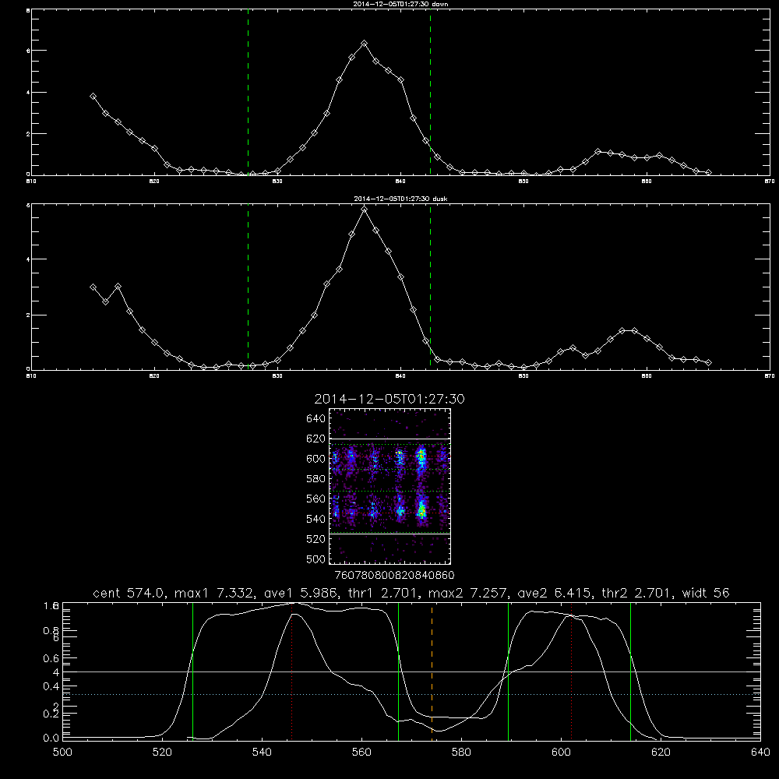The width and height of the screenshot is (779, 779).
Task: Click the '540' x-axis label of the bottom plot
Action: (262, 753)
